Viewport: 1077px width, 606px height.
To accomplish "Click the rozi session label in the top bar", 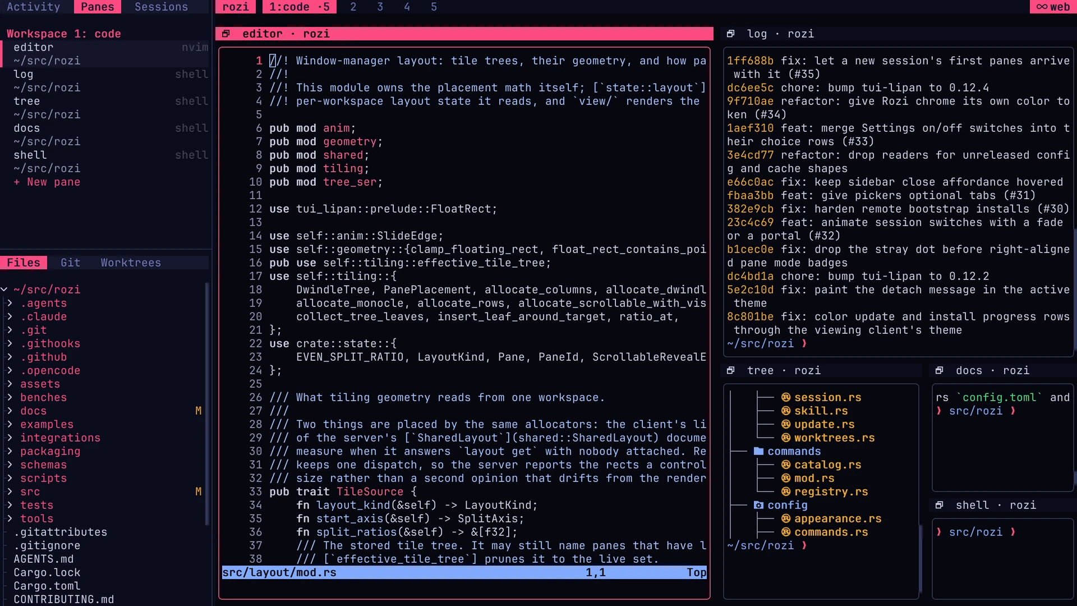I will [236, 7].
